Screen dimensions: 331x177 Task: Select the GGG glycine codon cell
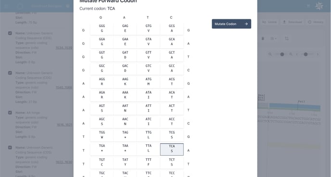click(102, 28)
